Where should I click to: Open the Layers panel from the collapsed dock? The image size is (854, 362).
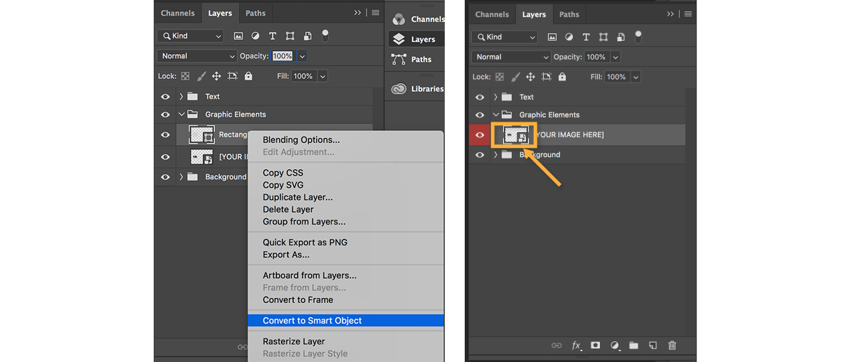(416, 40)
